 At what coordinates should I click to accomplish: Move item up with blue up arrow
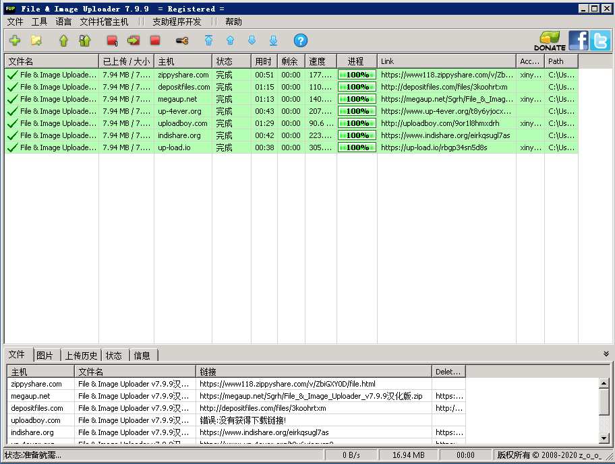click(230, 40)
